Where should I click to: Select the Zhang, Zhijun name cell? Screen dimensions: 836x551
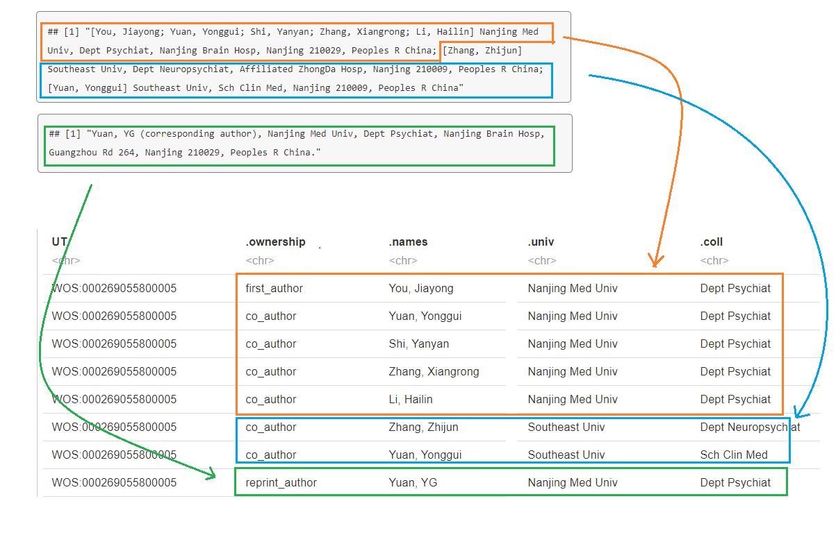pyautogui.click(x=423, y=427)
